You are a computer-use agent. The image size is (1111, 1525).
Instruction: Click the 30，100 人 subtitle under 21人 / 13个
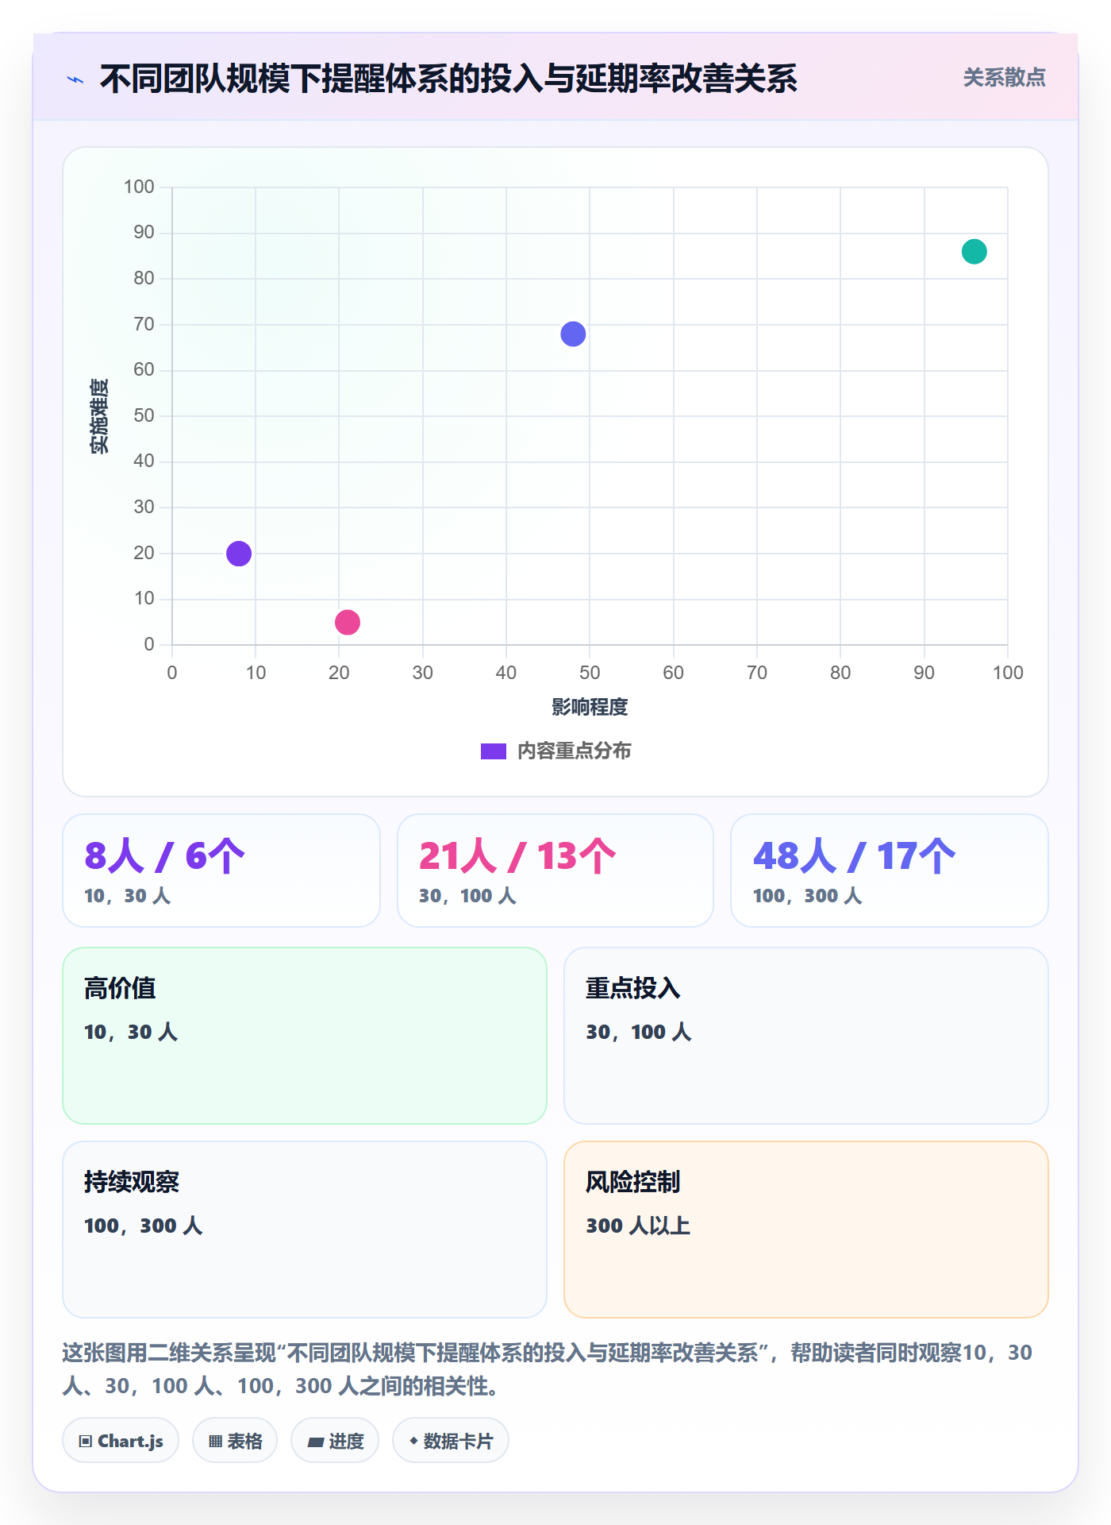(467, 896)
